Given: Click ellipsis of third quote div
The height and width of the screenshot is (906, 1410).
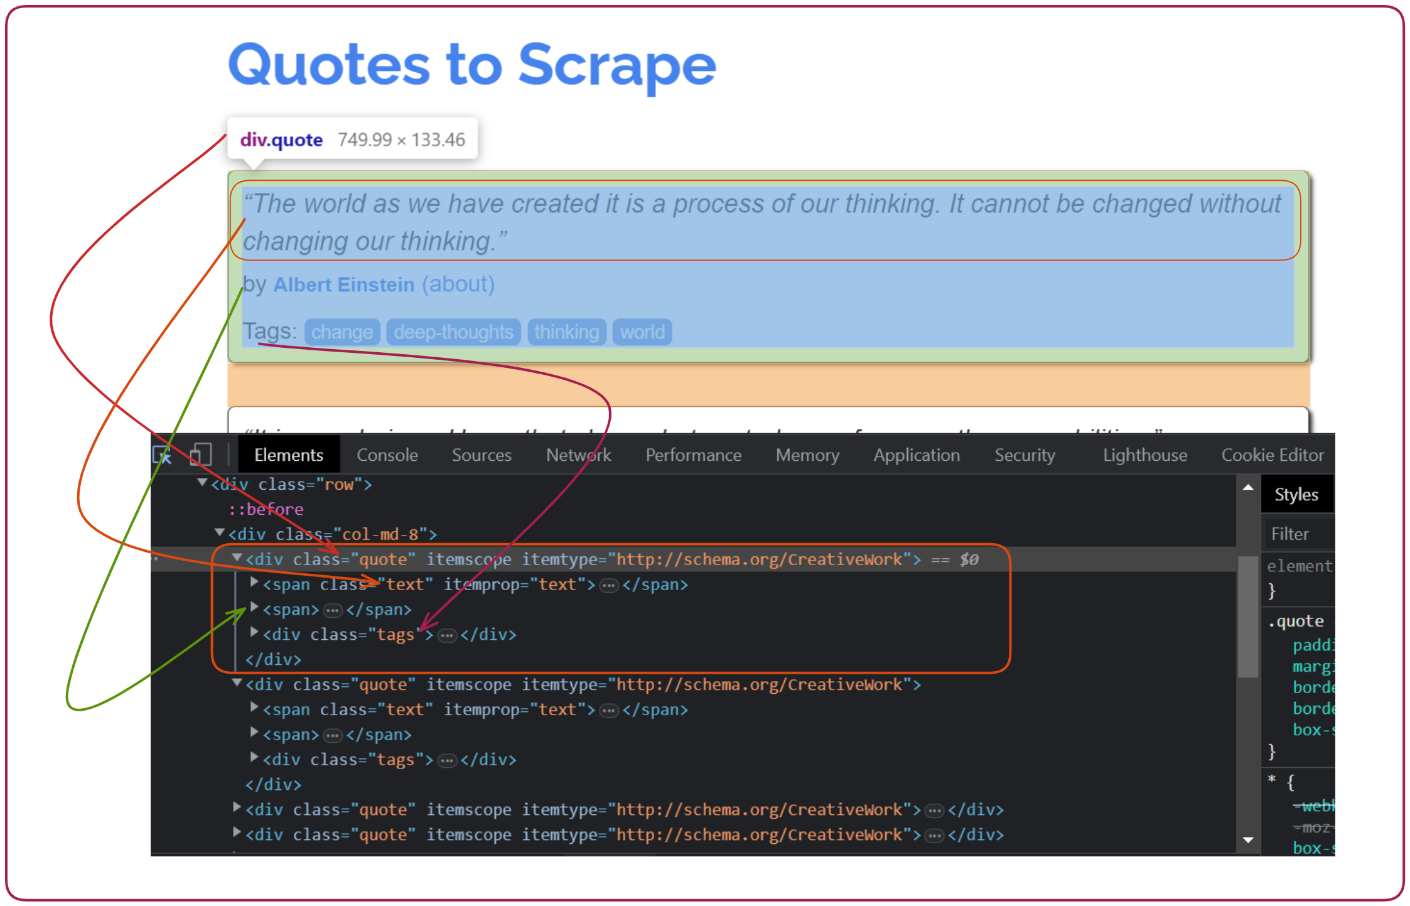Looking at the screenshot, I should click(935, 811).
